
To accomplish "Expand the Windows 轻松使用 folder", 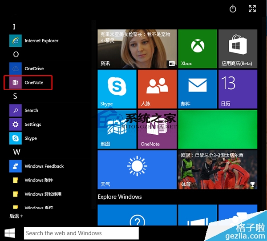I will tap(37, 194).
